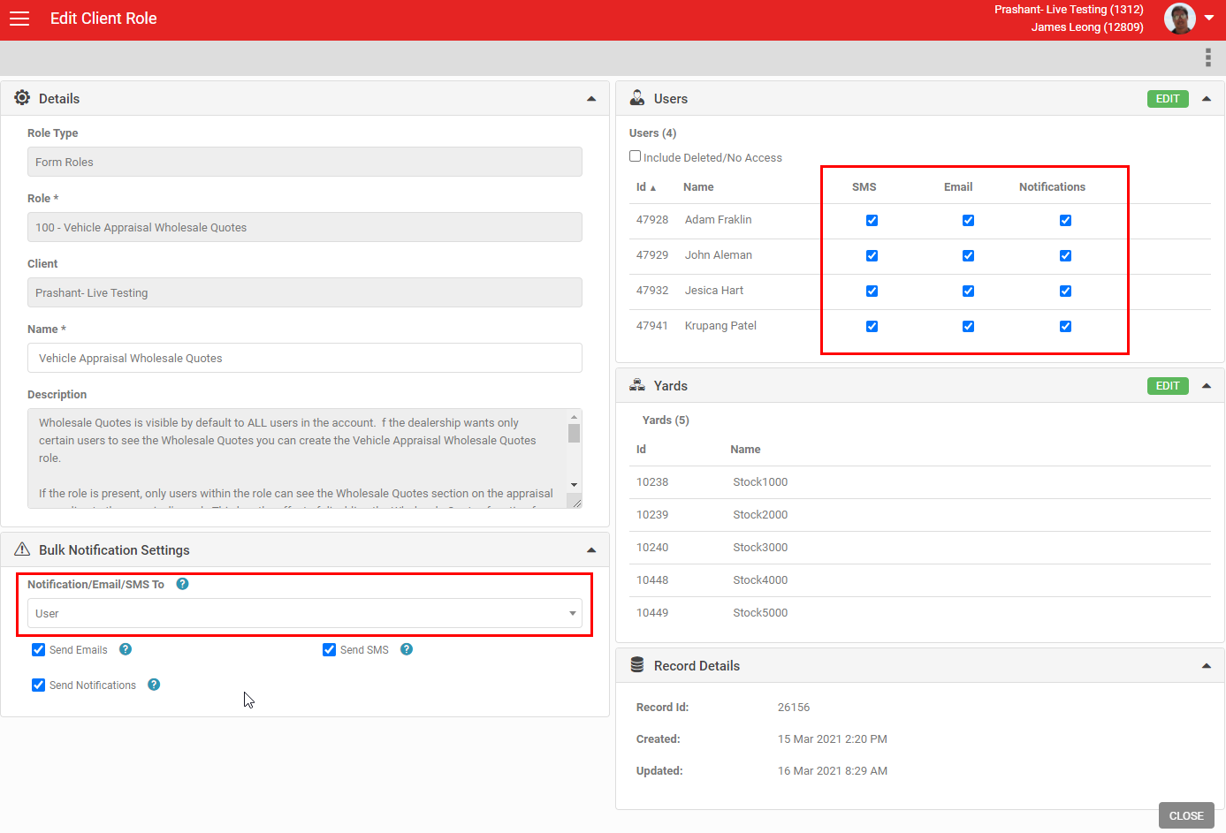Open the hamburger navigation menu
This screenshot has height=833, width=1226.
(19, 19)
